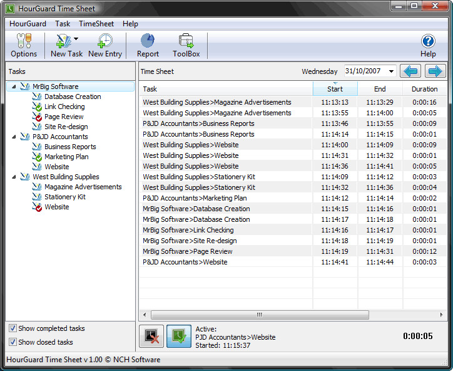Image resolution: width=453 pixels, height=371 pixels.
Task: Open the New Task dropdown arrow
Action: [76, 38]
